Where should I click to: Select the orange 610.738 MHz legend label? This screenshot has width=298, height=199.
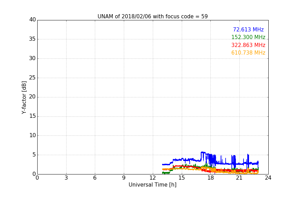[x=248, y=53]
